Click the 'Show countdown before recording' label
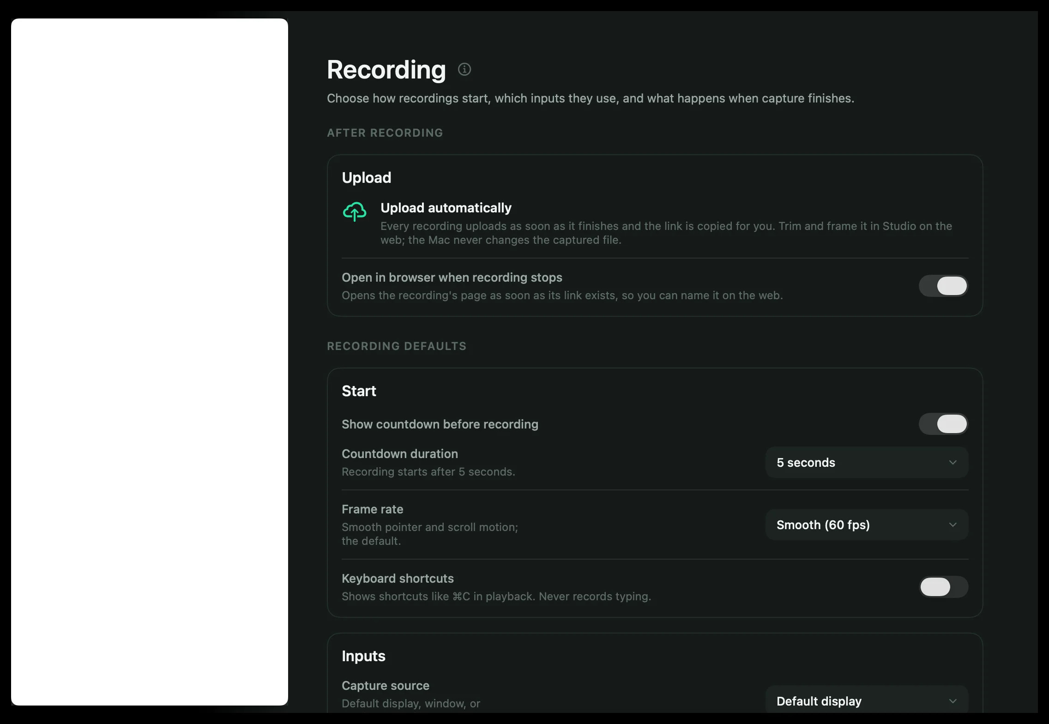 pos(440,424)
